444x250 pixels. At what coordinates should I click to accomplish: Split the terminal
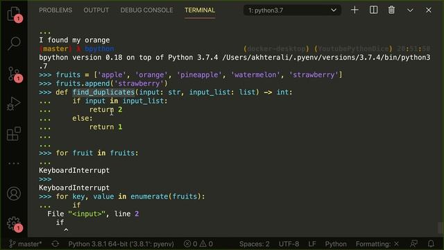373,10
